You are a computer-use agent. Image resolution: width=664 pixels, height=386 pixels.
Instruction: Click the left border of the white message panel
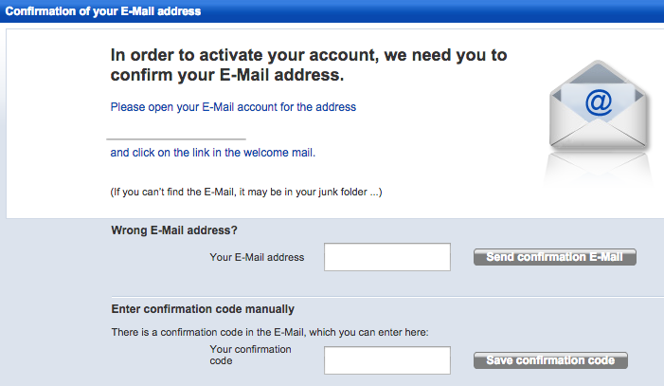(7, 123)
